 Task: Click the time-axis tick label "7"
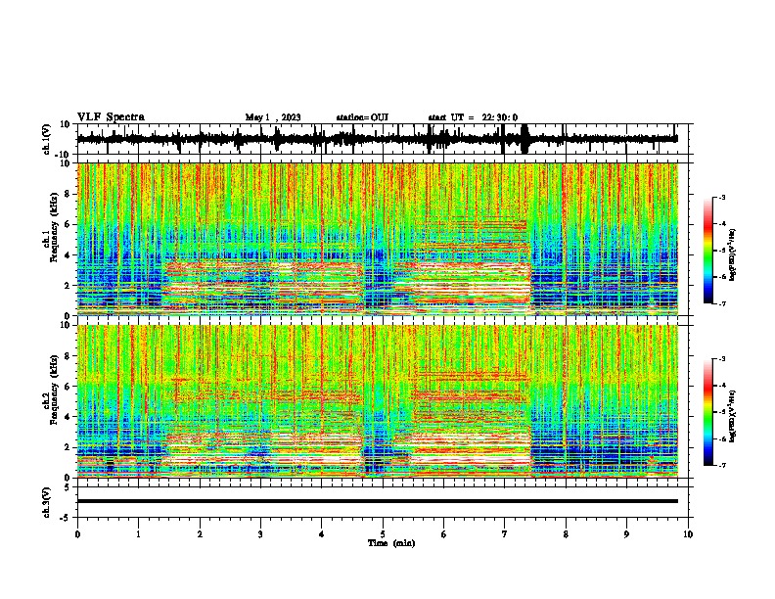click(505, 534)
